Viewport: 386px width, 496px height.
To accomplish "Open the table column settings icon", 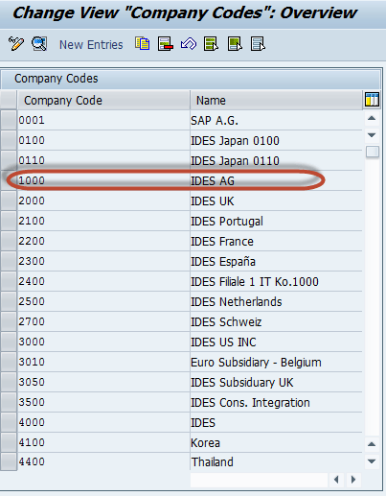I will click(x=372, y=100).
